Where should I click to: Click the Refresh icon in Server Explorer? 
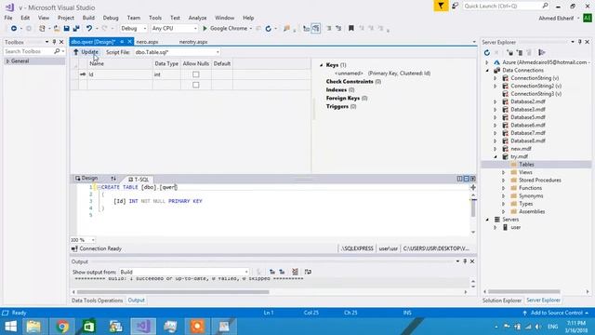[487, 52]
